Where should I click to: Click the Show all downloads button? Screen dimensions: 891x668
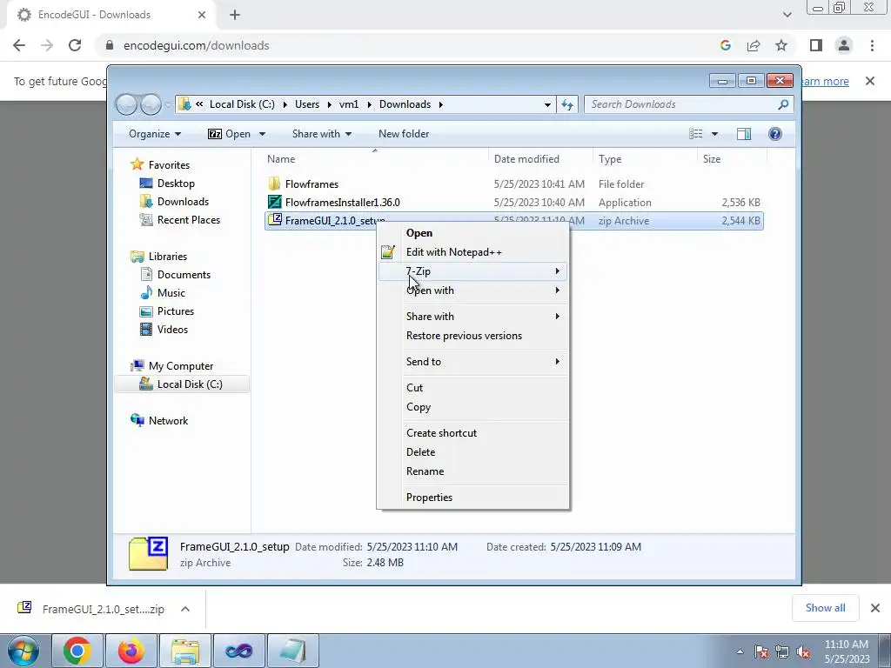click(x=825, y=608)
